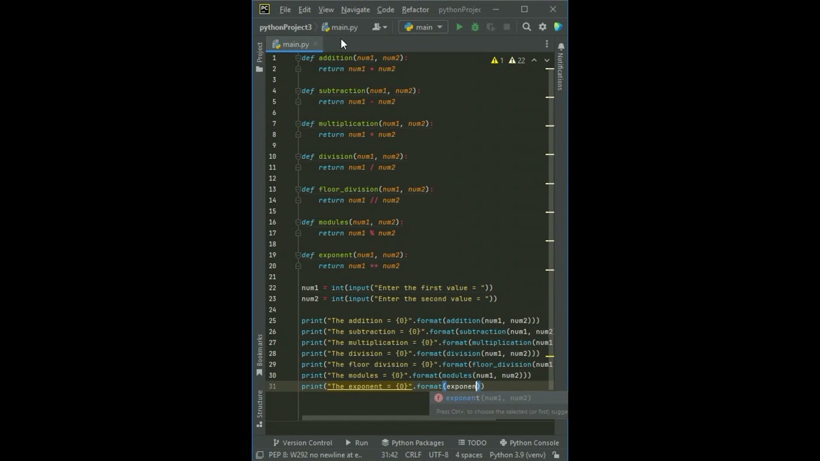This screenshot has height=461, width=820.
Task: Open the File menu
Action: 285,10
